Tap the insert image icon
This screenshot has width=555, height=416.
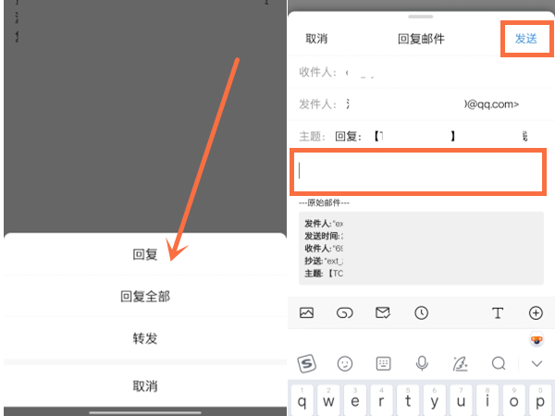coord(306,313)
